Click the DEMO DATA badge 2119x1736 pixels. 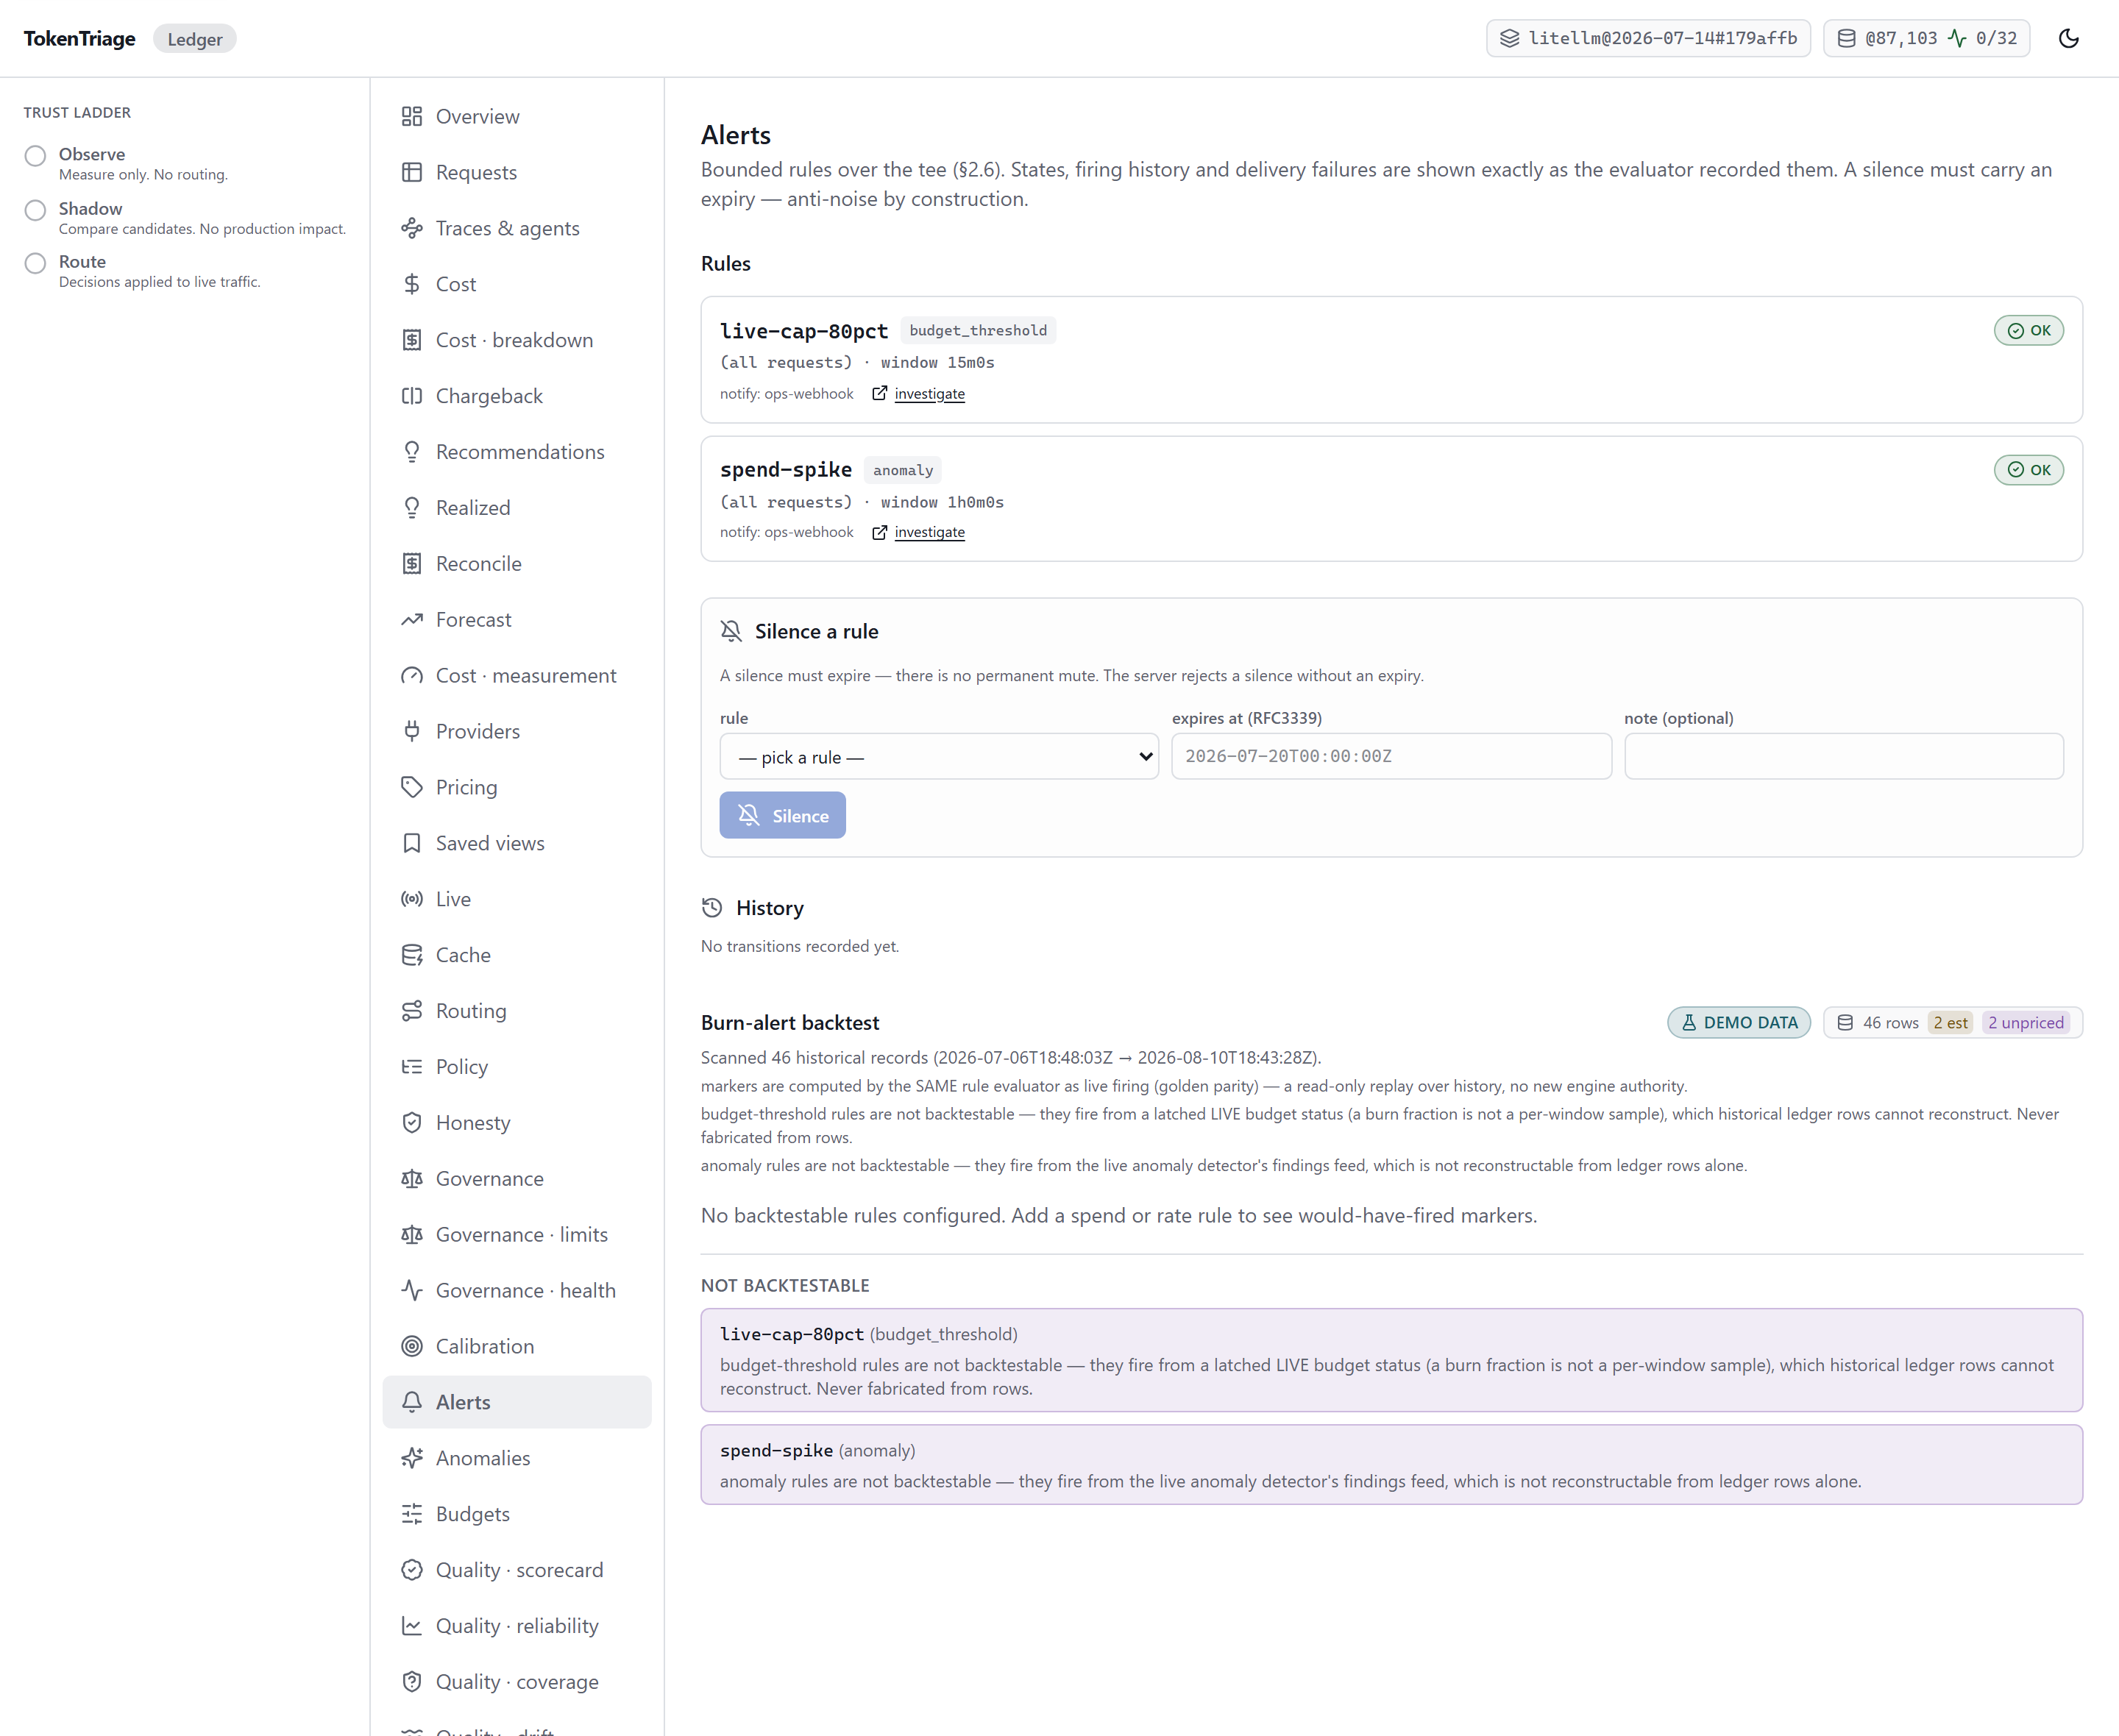(x=1739, y=1022)
